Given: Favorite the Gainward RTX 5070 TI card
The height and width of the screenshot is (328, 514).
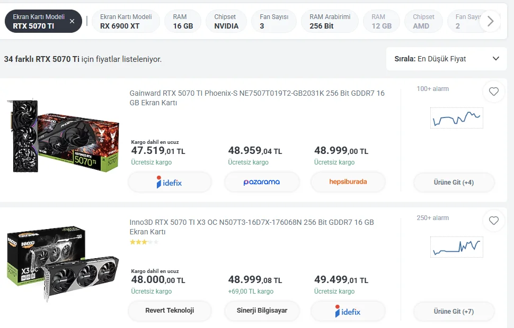Looking at the screenshot, I should 494,92.
